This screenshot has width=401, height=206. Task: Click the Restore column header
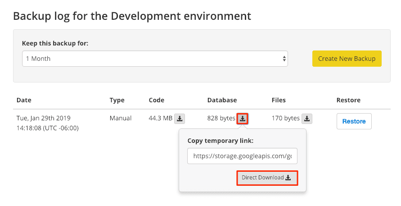click(x=348, y=100)
